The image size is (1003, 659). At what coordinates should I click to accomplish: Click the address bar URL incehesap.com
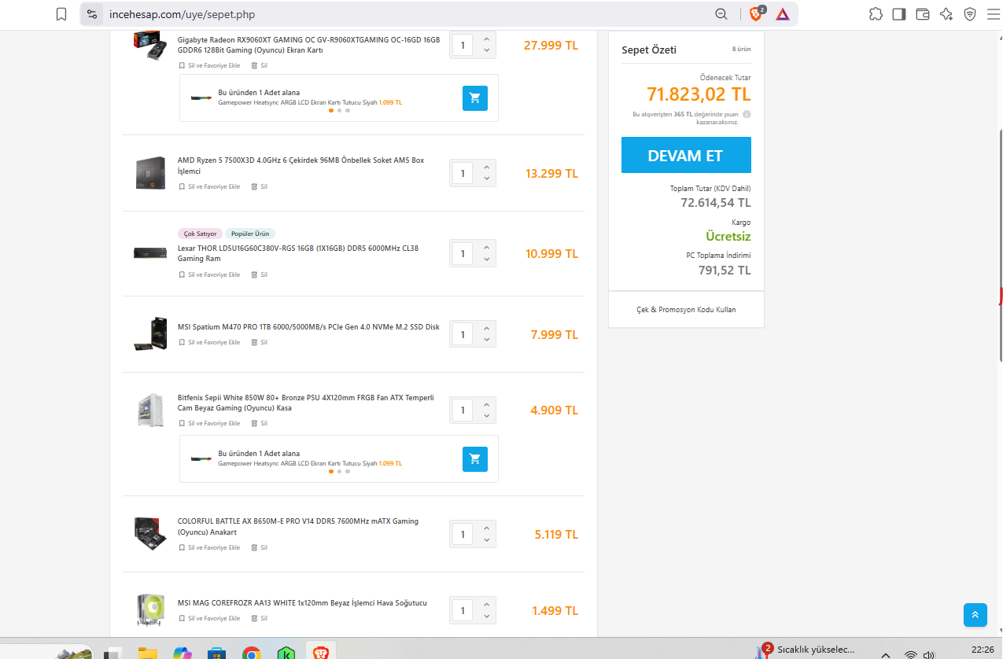pos(182,14)
